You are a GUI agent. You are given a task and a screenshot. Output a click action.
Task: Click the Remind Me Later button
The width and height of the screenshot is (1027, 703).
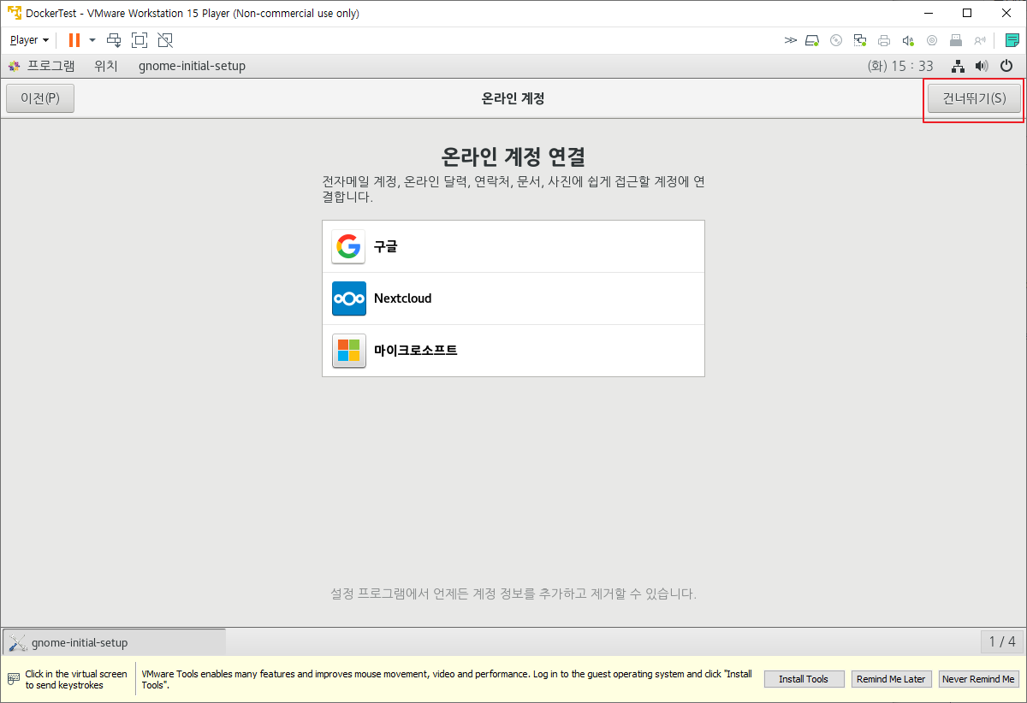coord(891,679)
